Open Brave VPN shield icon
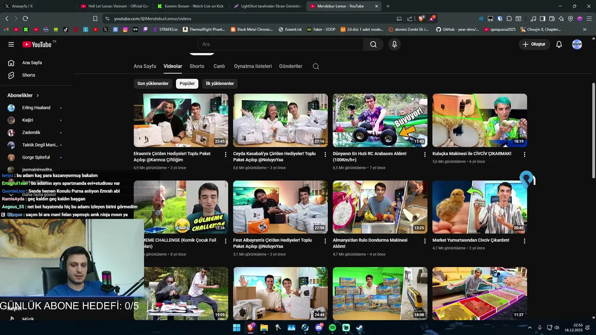Screen dimensions: 596x335 pos(570,19)
